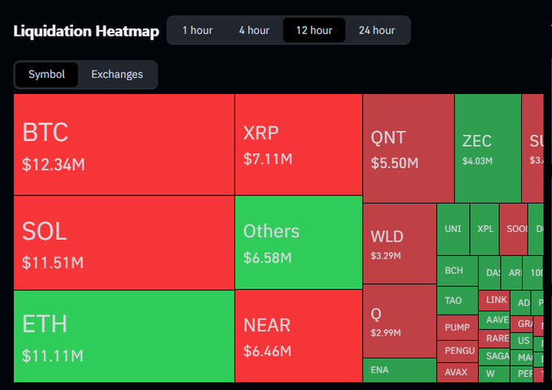Open the SAGA heatmap tile
The height and width of the screenshot is (390, 552).
pos(494,357)
